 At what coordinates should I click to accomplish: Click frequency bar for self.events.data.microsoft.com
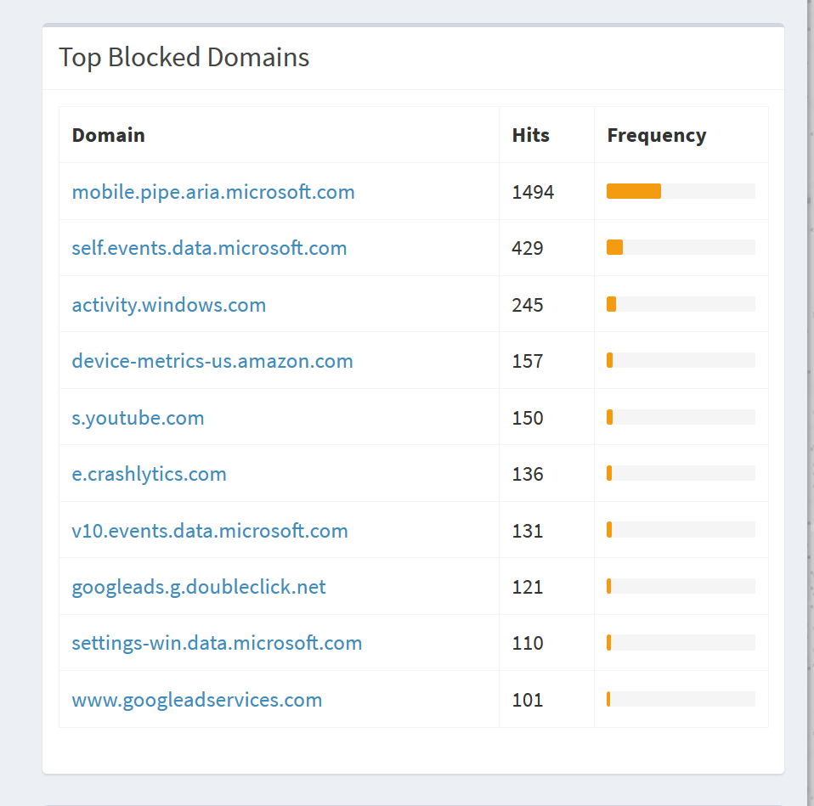[x=681, y=247]
